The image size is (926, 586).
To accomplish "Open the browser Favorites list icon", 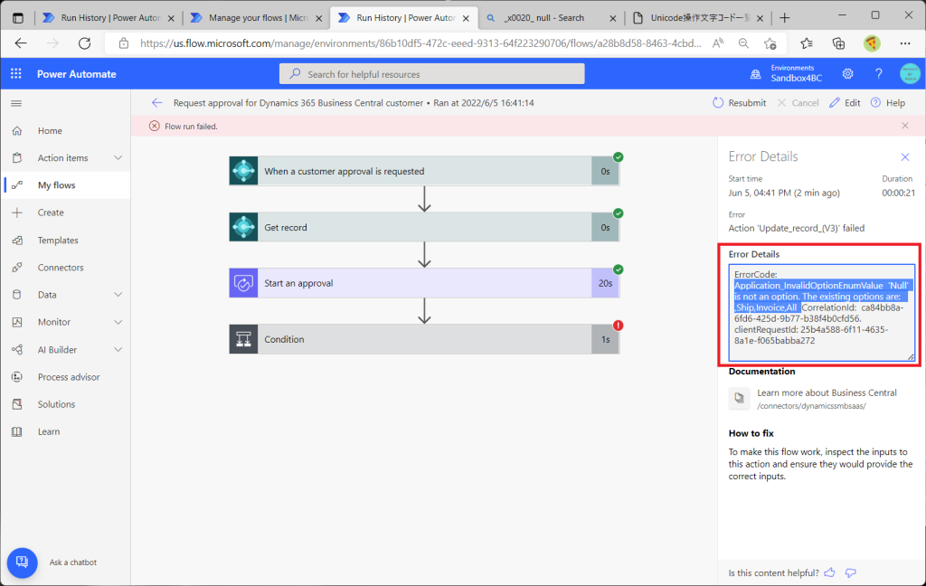I will [807, 43].
